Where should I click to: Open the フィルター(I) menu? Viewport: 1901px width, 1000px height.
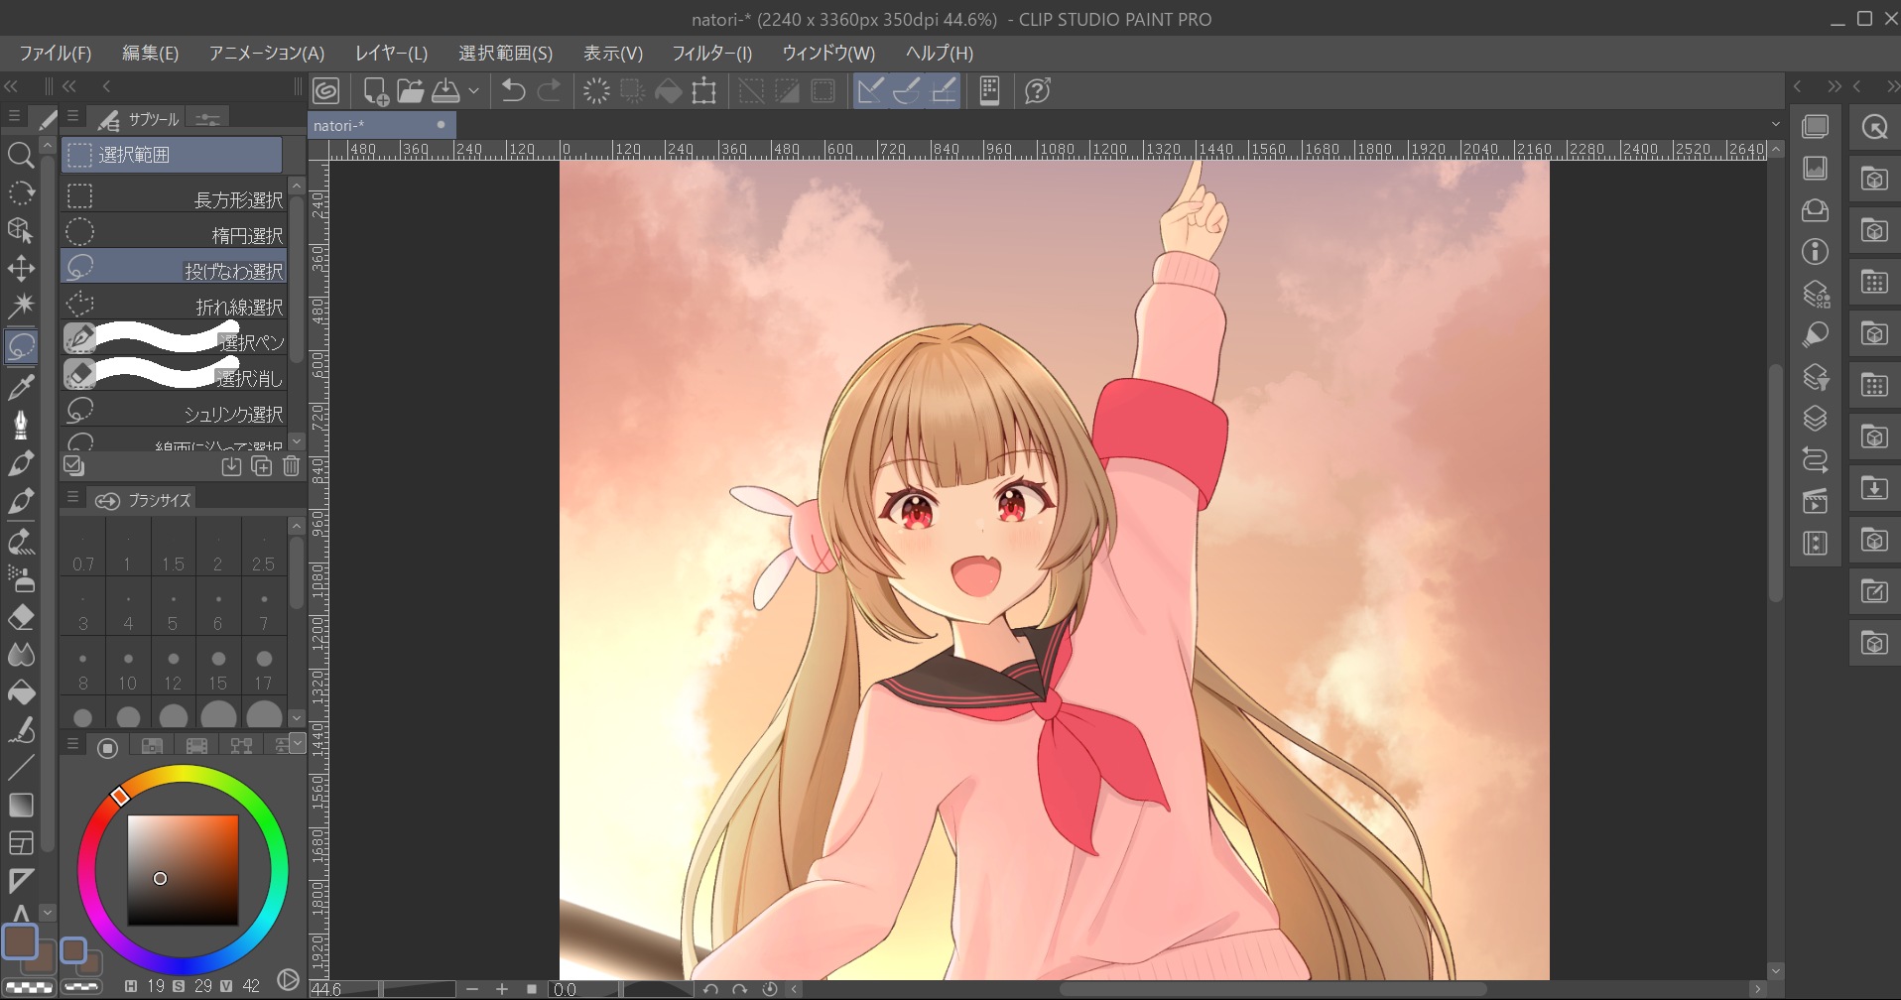pos(711,54)
